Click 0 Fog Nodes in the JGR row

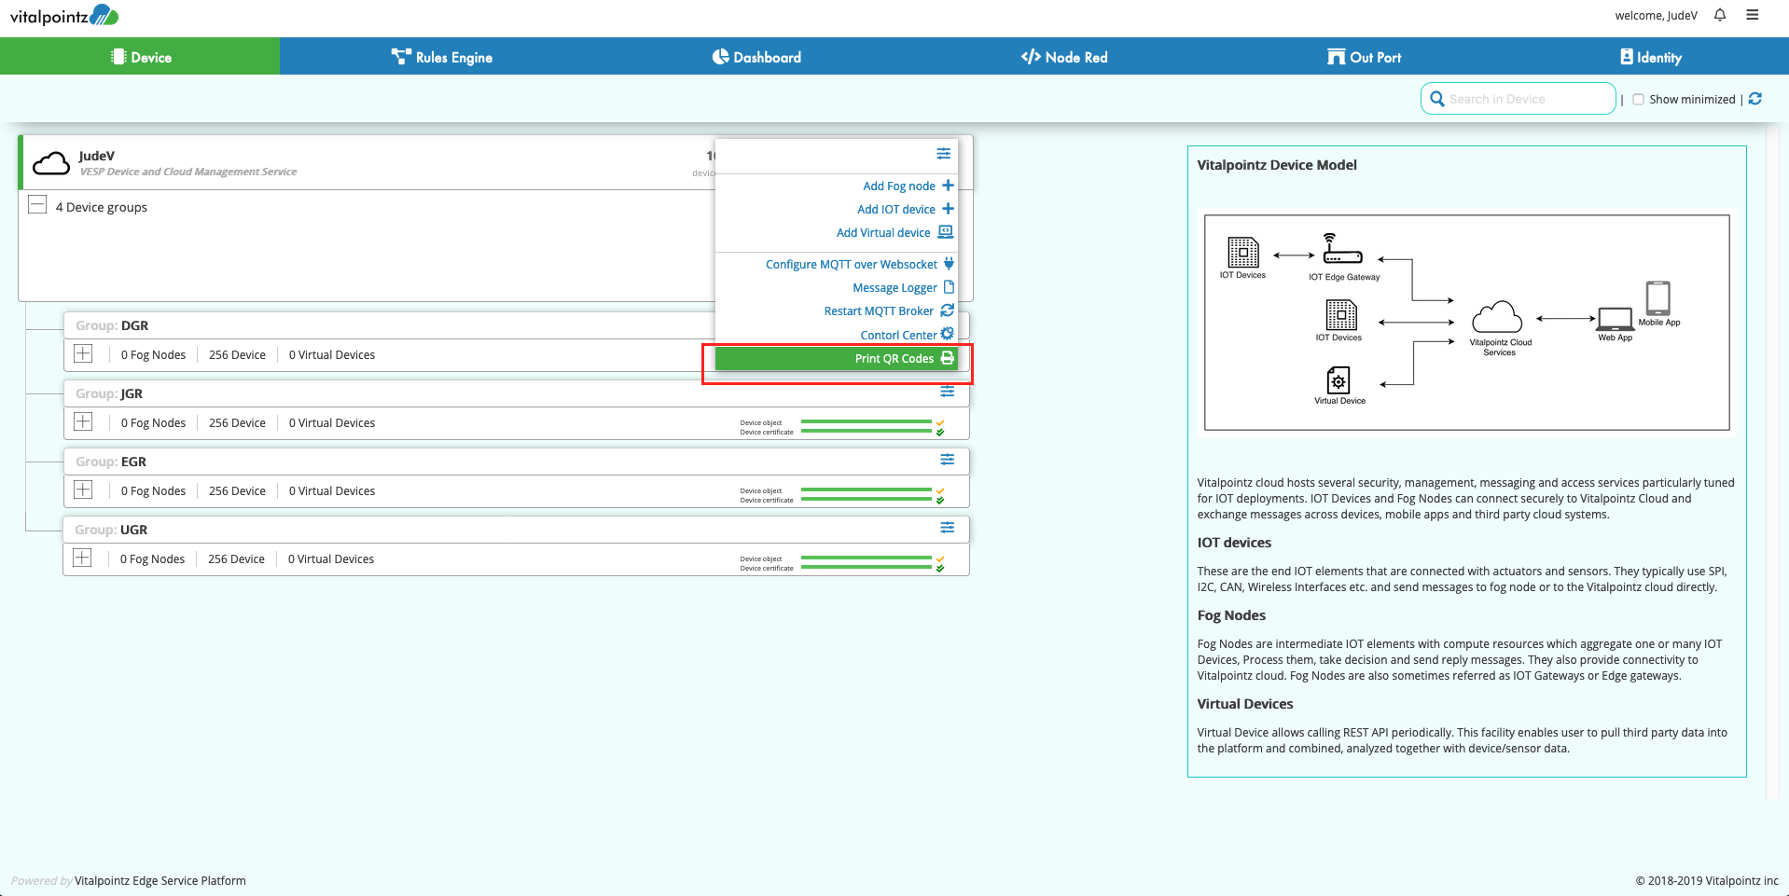coord(153,422)
